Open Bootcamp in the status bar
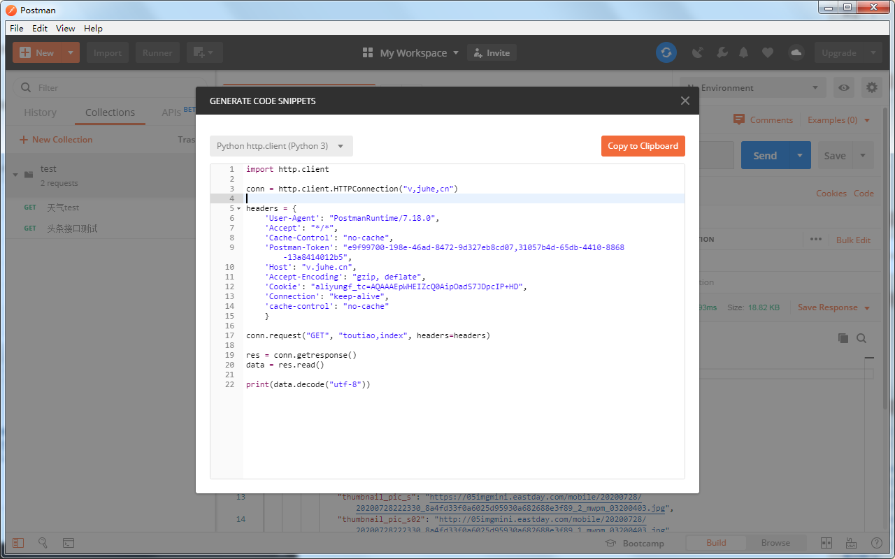The width and height of the screenshot is (895, 559). [x=634, y=543]
